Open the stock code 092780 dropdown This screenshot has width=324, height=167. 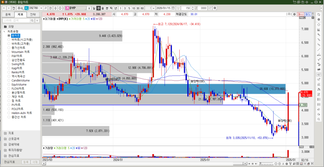(x=41, y=8)
